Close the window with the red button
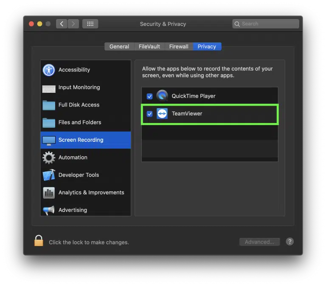This screenshot has width=326, height=286. tap(31, 24)
